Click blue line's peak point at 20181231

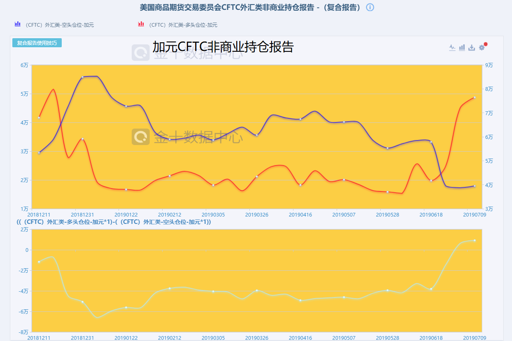83,77
